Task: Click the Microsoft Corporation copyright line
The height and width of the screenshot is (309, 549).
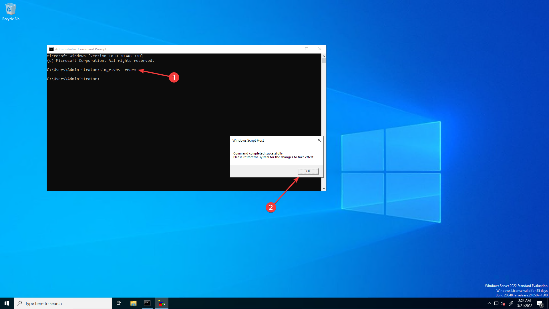Action: 100,61
